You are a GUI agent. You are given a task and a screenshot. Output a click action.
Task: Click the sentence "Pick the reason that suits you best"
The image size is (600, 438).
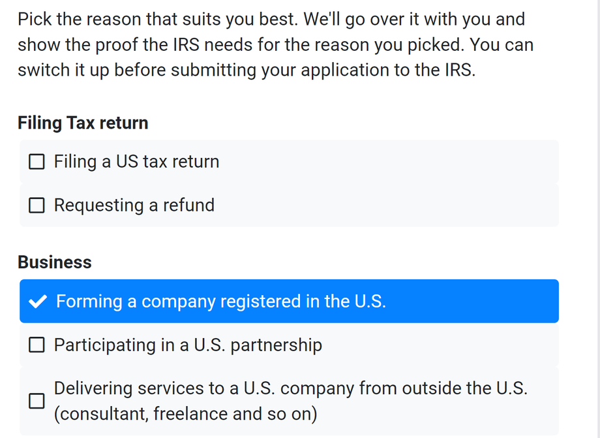158,19
